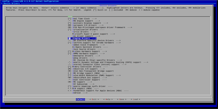This screenshot has height=109, width=218.
Task: Open the Android submenu arrow
Action: pyautogui.click(x=85, y=93)
